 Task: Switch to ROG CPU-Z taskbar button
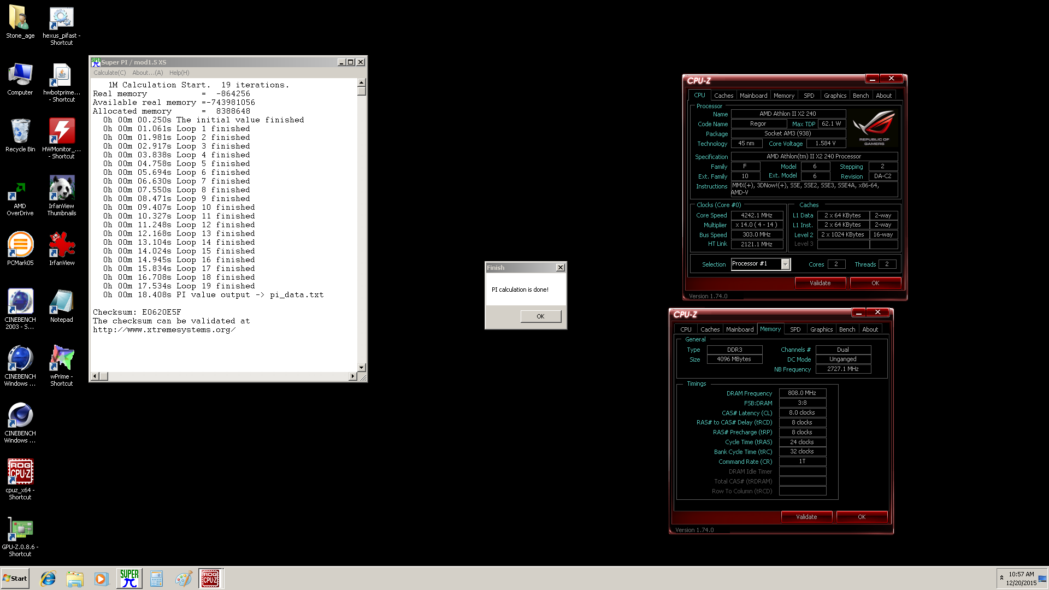tap(210, 579)
